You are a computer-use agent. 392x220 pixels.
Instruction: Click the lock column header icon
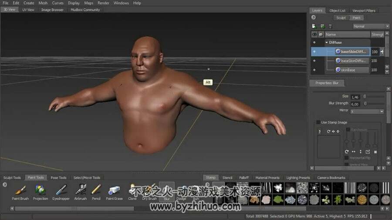point(321,34)
